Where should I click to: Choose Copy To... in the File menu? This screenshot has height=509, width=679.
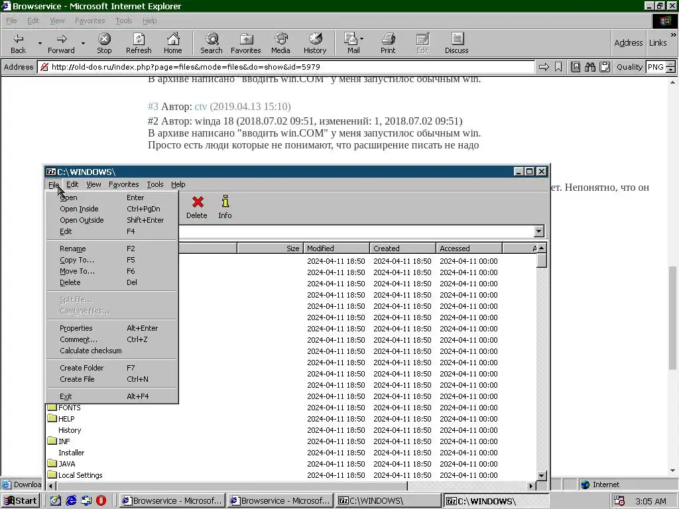click(x=112, y=260)
